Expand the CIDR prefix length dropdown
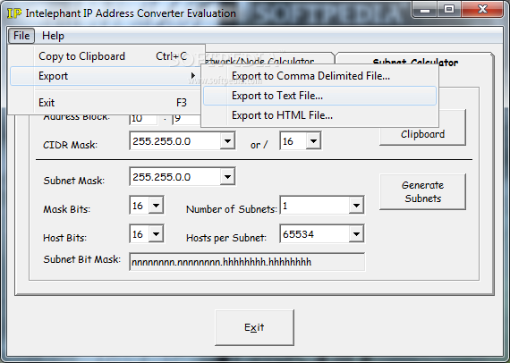The image size is (510, 363). coord(313,141)
